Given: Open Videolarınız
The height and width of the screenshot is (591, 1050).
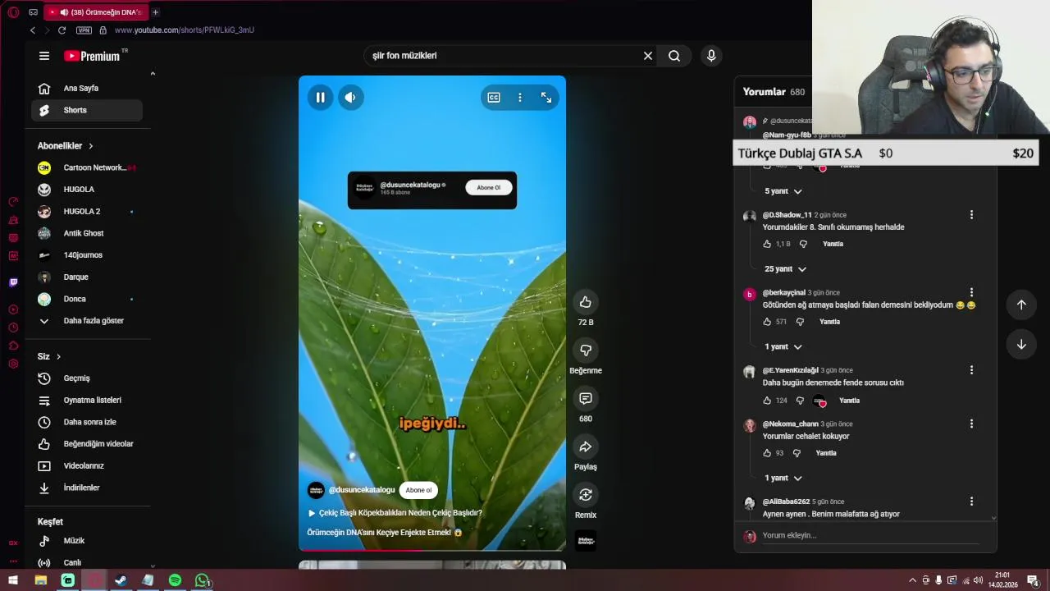Looking at the screenshot, I should 87,466.
